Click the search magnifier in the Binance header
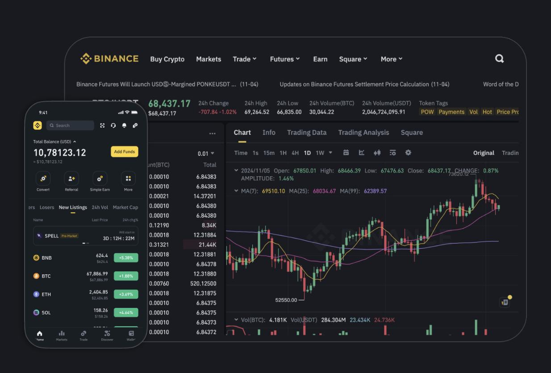 (x=499, y=59)
